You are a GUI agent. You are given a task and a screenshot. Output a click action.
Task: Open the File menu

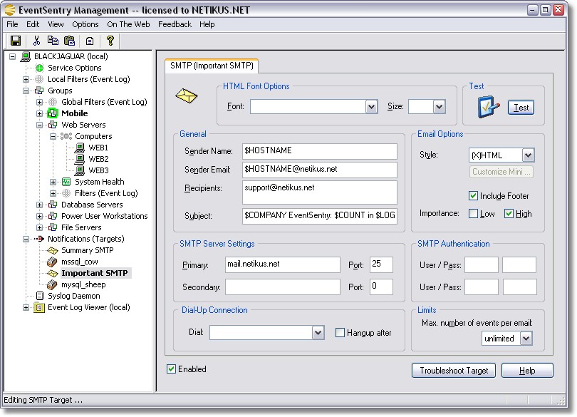(x=12, y=24)
